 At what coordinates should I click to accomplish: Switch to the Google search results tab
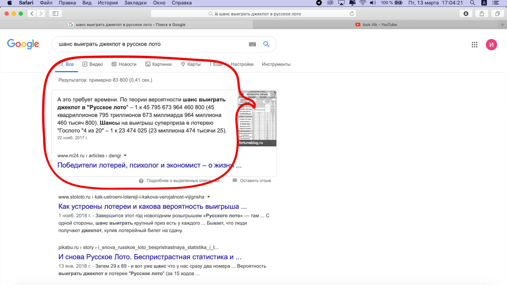tap(127, 25)
